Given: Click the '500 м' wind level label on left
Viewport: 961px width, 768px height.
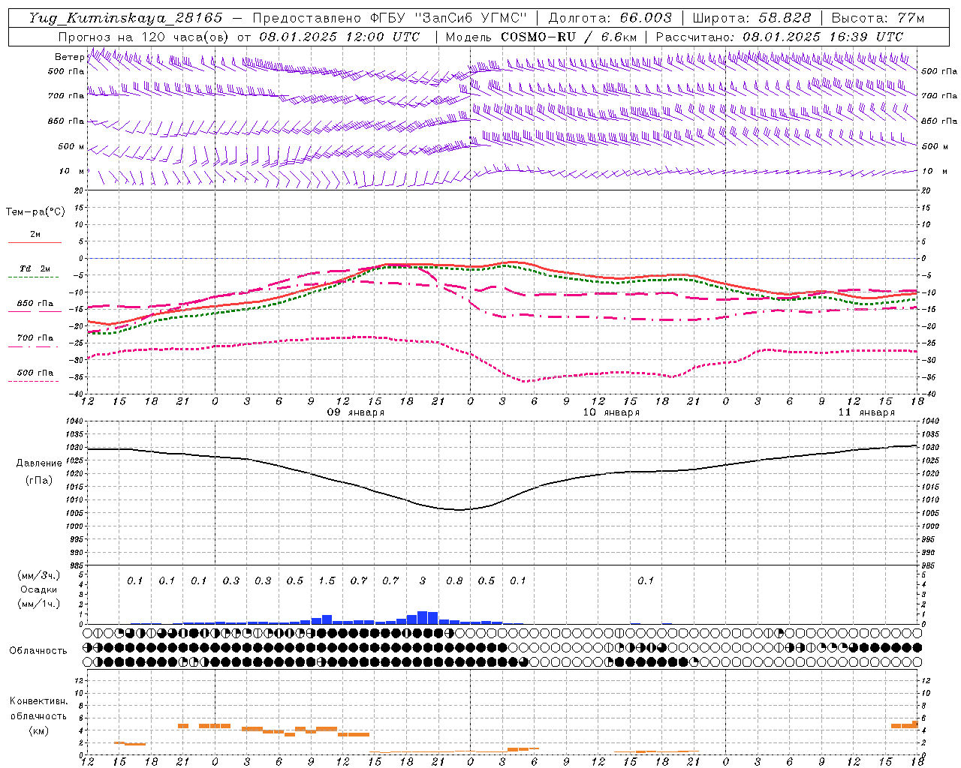Looking at the screenshot, I should tap(71, 146).
